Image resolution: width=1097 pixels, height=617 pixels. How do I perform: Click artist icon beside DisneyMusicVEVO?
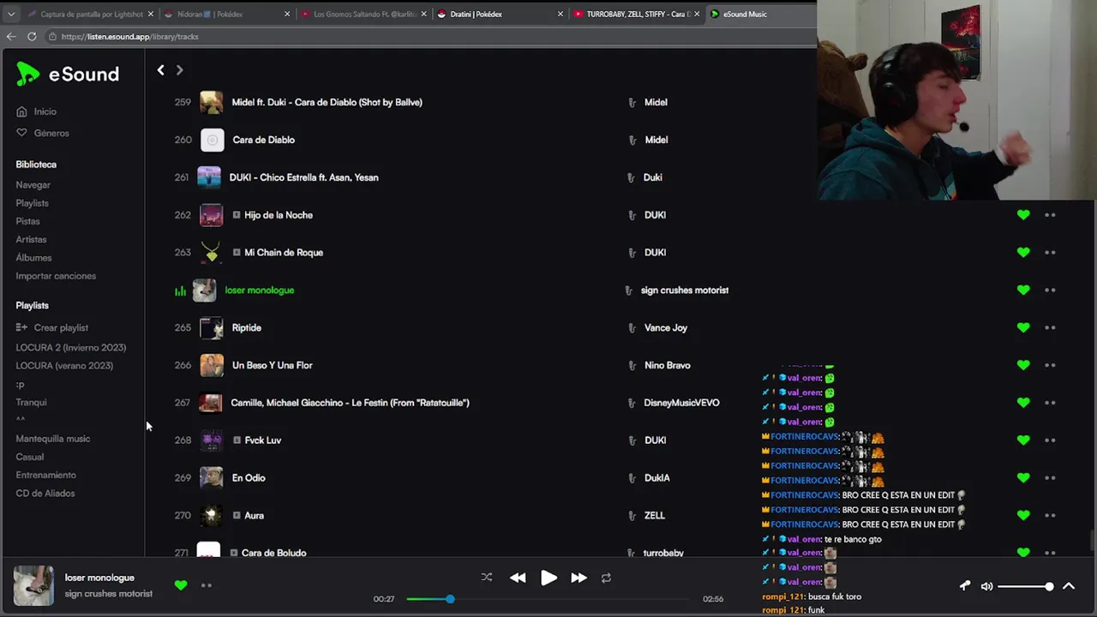632,403
